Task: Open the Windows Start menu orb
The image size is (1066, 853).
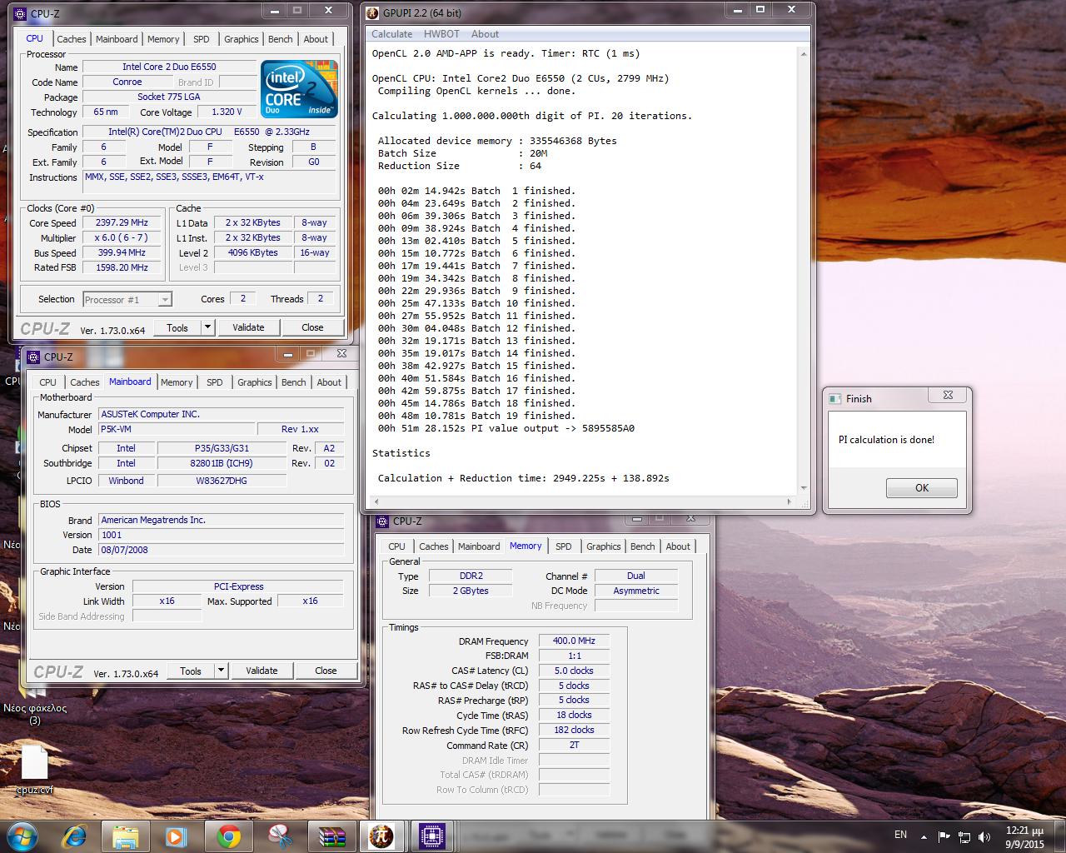Action: click(x=23, y=836)
